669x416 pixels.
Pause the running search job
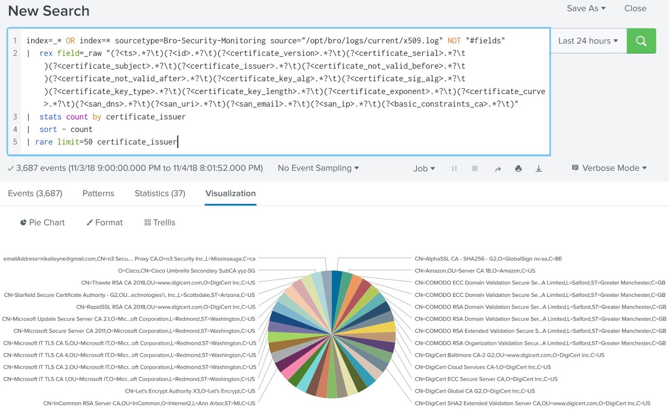coord(454,168)
